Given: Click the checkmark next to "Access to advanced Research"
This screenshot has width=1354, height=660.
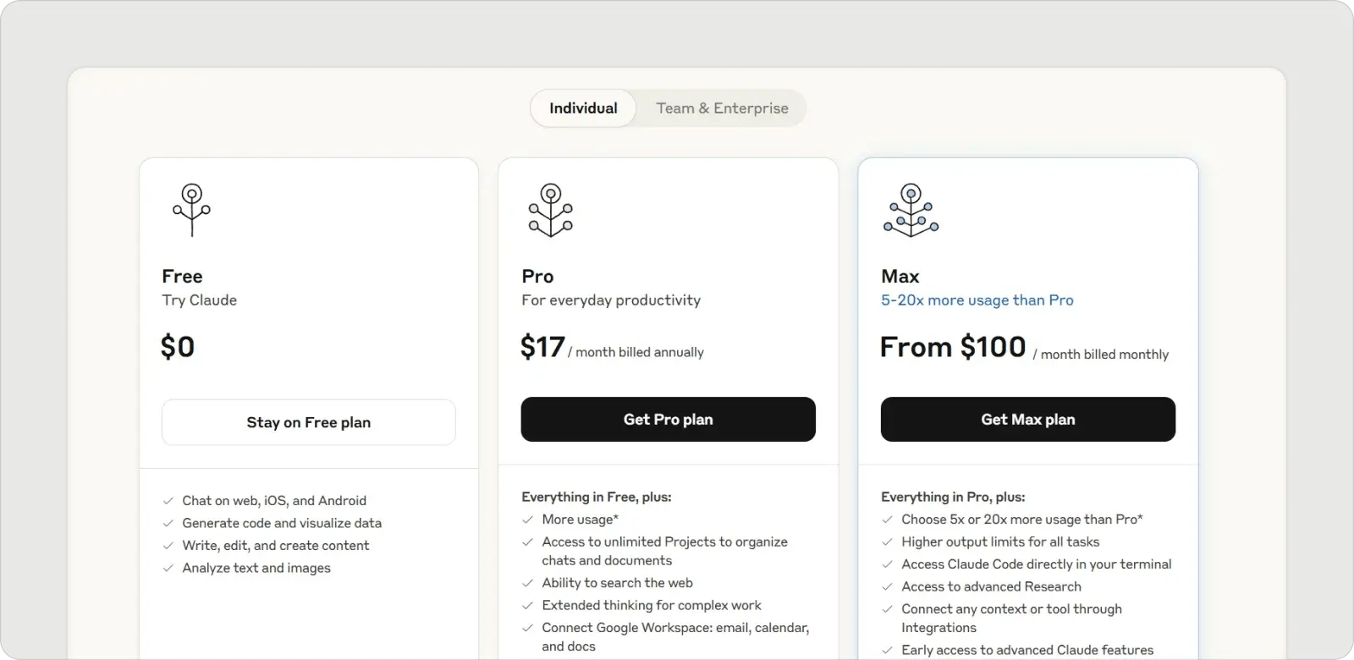Looking at the screenshot, I should coord(886,586).
